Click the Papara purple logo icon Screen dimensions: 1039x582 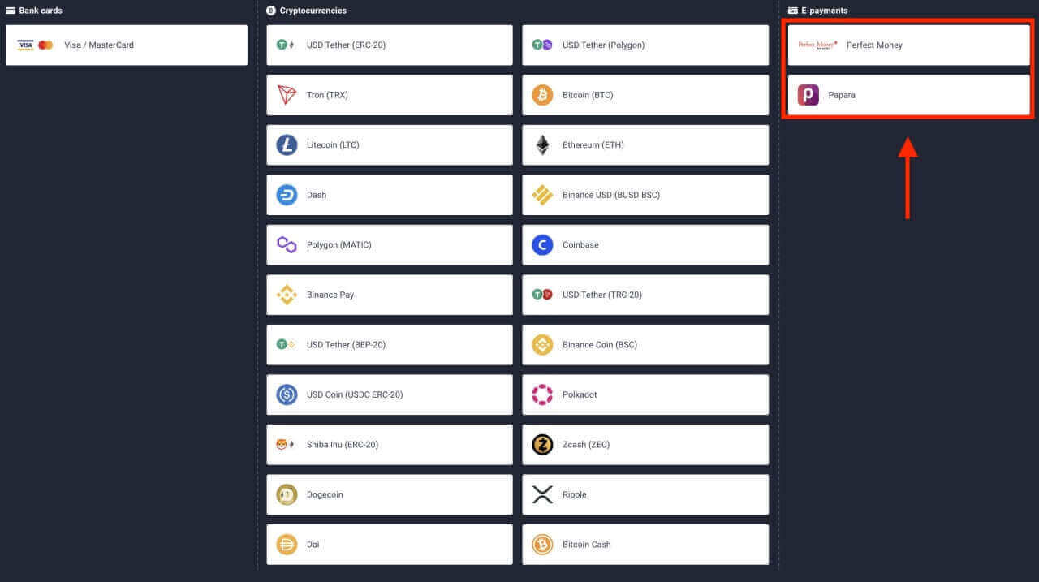pos(808,95)
